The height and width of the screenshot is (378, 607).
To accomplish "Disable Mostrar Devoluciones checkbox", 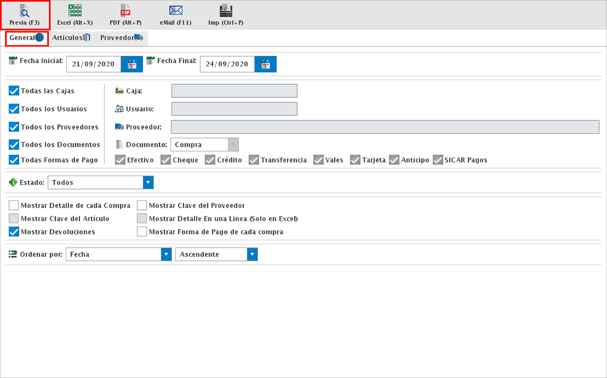I will point(14,232).
